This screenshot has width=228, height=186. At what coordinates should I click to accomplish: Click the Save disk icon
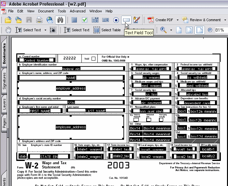[x=29, y=20]
